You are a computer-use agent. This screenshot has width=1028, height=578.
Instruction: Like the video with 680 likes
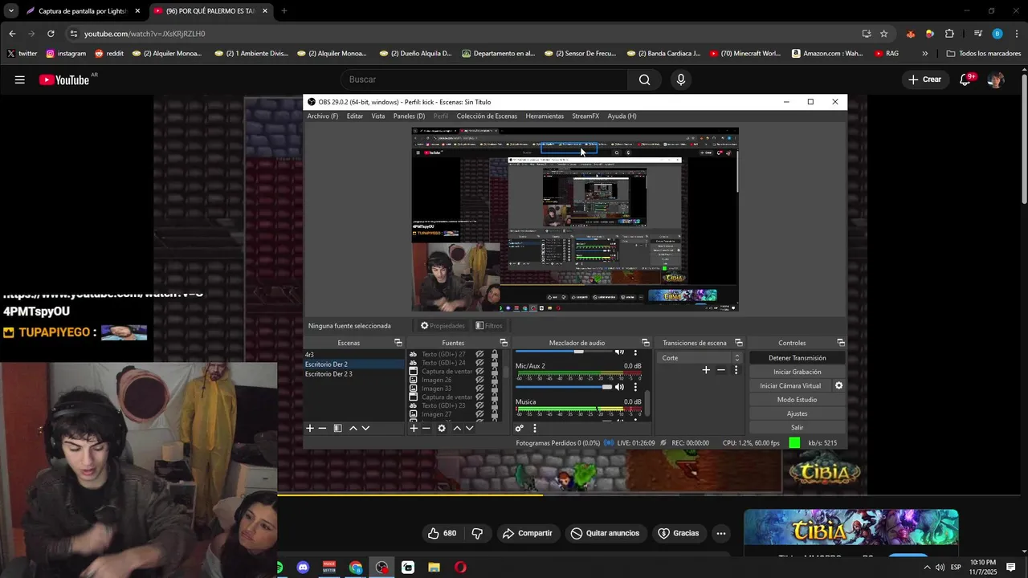[x=442, y=533]
